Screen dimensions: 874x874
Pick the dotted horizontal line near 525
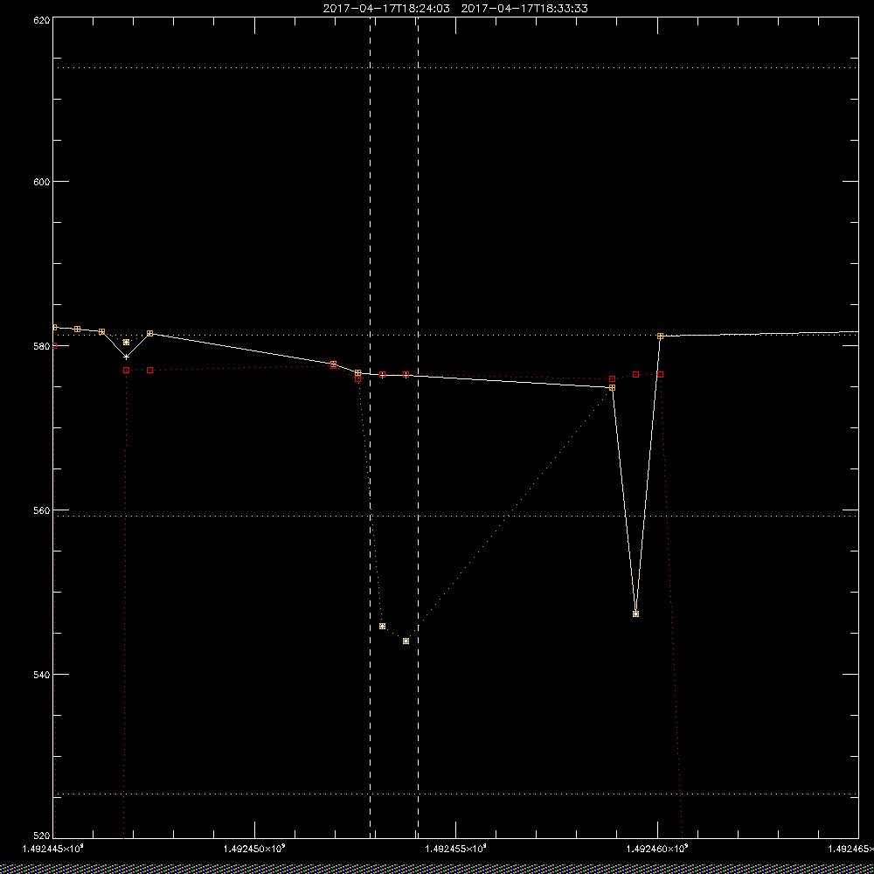(455, 794)
